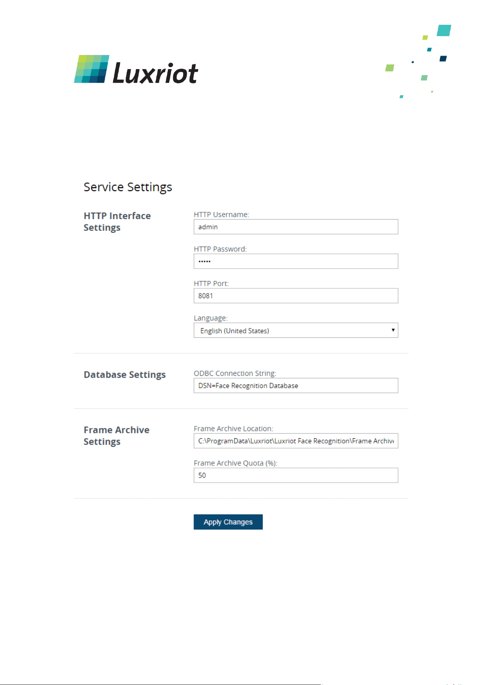The image size is (485, 685).
Task: Apply Changes to service settings
Action: [x=228, y=522]
